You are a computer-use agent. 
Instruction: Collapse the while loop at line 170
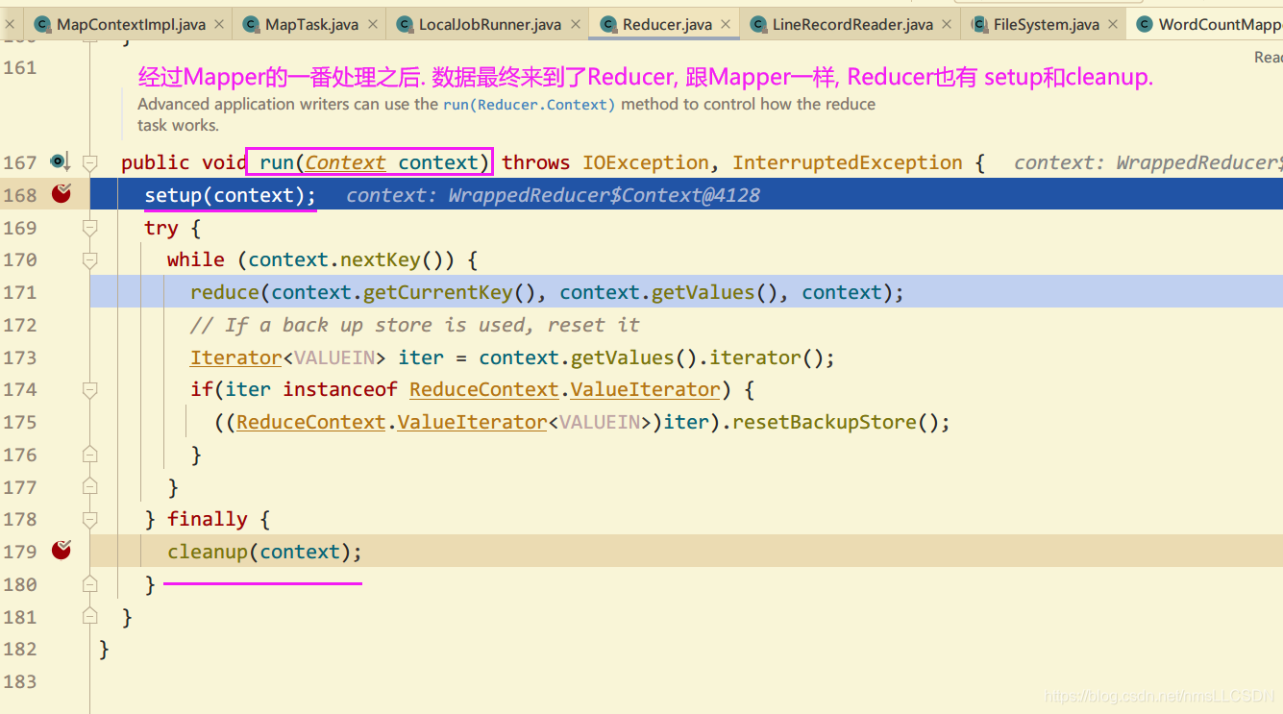click(89, 259)
